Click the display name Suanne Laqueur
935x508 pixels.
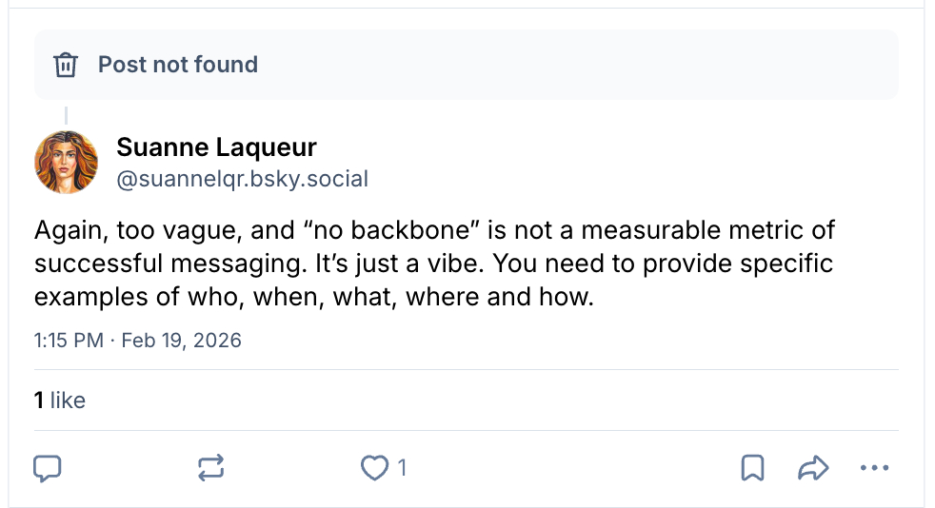click(x=216, y=147)
